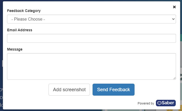The width and height of the screenshot is (182, 111).
Task: Click the chevron arrow of the category select
Action: click(x=173, y=19)
